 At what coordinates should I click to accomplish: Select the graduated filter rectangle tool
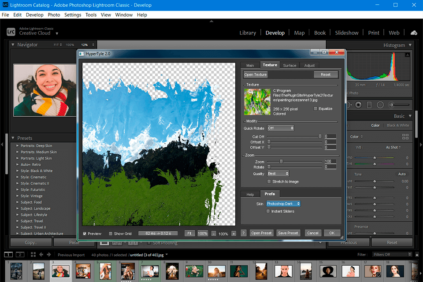[369, 105]
